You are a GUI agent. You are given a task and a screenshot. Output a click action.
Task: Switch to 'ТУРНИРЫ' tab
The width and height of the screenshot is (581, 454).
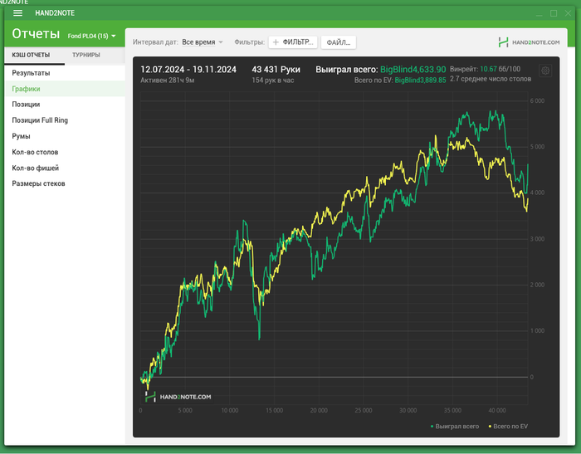tap(86, 55)
